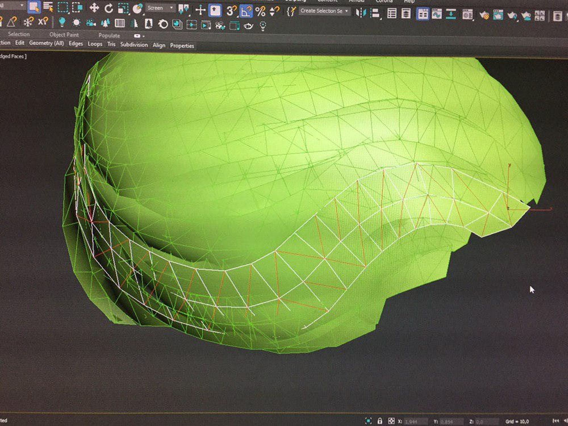
Task: Toggle Angle Snap button
Action: point(246,11)
